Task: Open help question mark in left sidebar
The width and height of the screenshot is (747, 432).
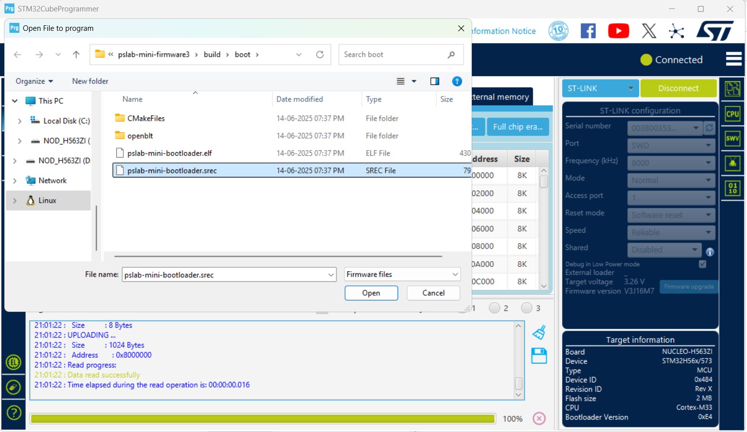Action: coord(14,412)
